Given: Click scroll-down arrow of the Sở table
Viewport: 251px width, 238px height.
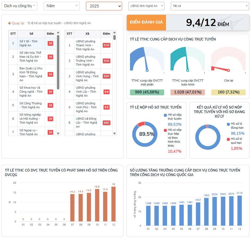Looking at the screenshot, I should 58,133.
